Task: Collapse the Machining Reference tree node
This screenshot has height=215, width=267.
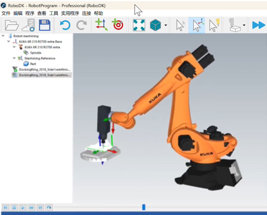Action: tap(14, 58)
